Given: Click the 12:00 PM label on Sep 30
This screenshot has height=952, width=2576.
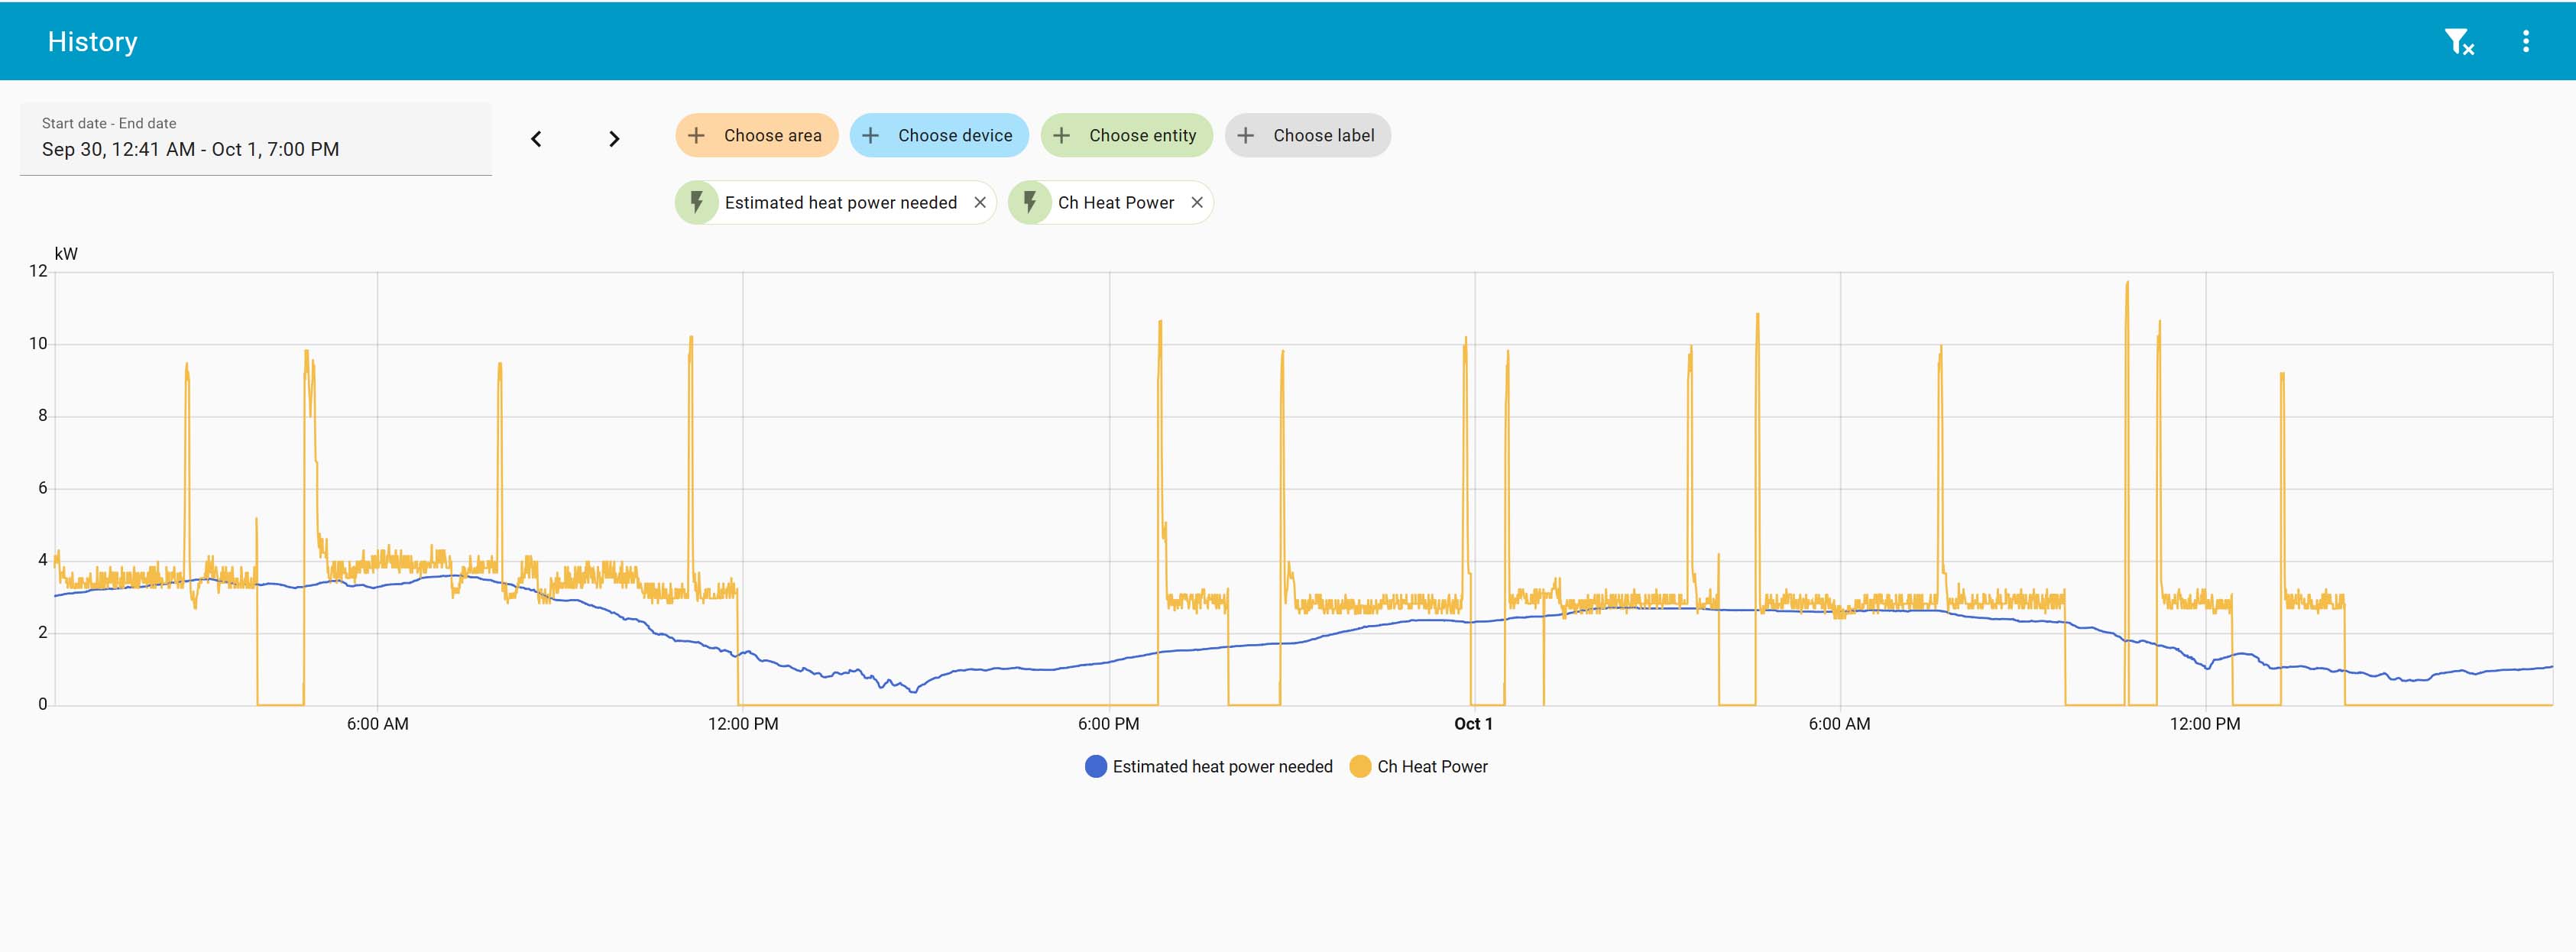Looking at the screenshot, I should pos(743,724).
